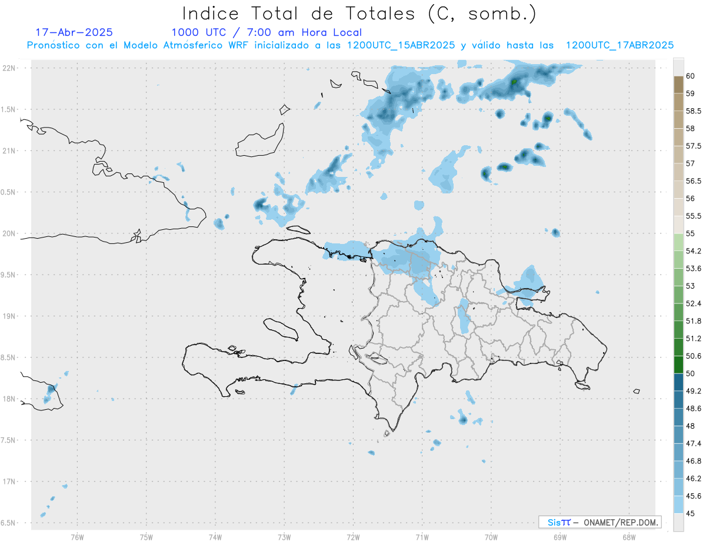This screenshot has height=545, width=706.
Task: Click the '20N' latitude label
Action: pos(9,233)
